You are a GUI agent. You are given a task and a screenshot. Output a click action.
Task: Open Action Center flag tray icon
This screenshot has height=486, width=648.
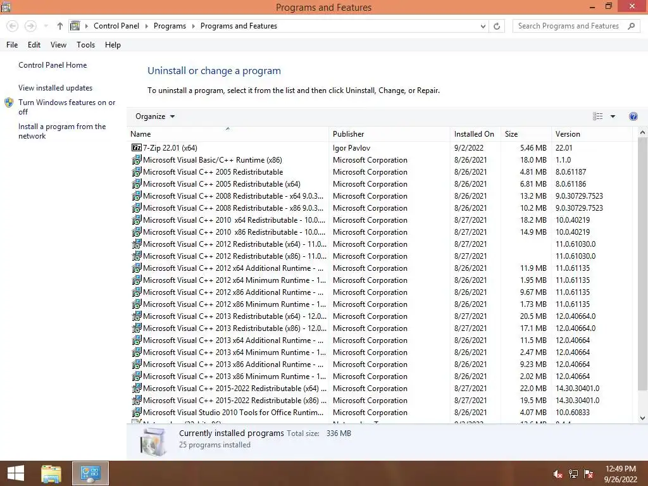[x=589, y=474]
